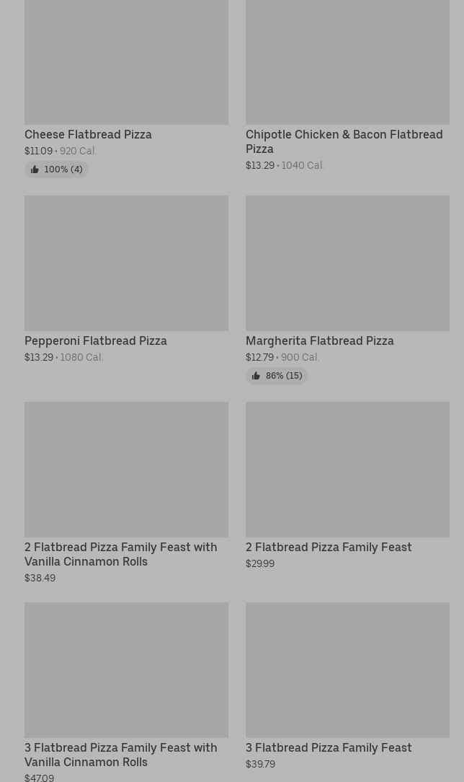Image resolution: width=464 pixels, height=782 pixels.
Task: Click the 2 Flatbread Feast with Cinnamon Rolls image
Action: tap(126, 469)
